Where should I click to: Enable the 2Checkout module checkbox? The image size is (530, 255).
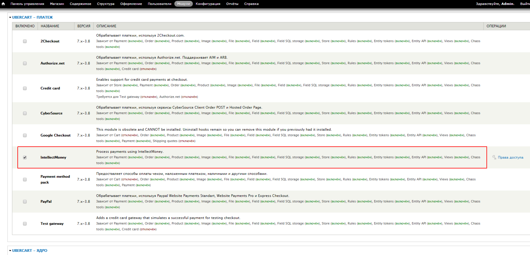[x=25, y=41]
